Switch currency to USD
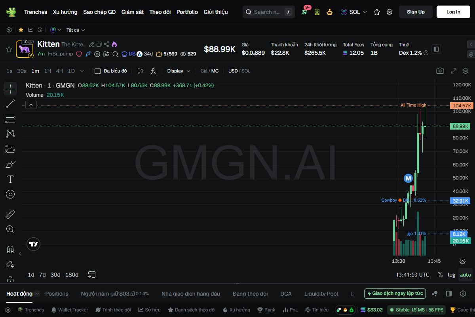 (233, 71)
